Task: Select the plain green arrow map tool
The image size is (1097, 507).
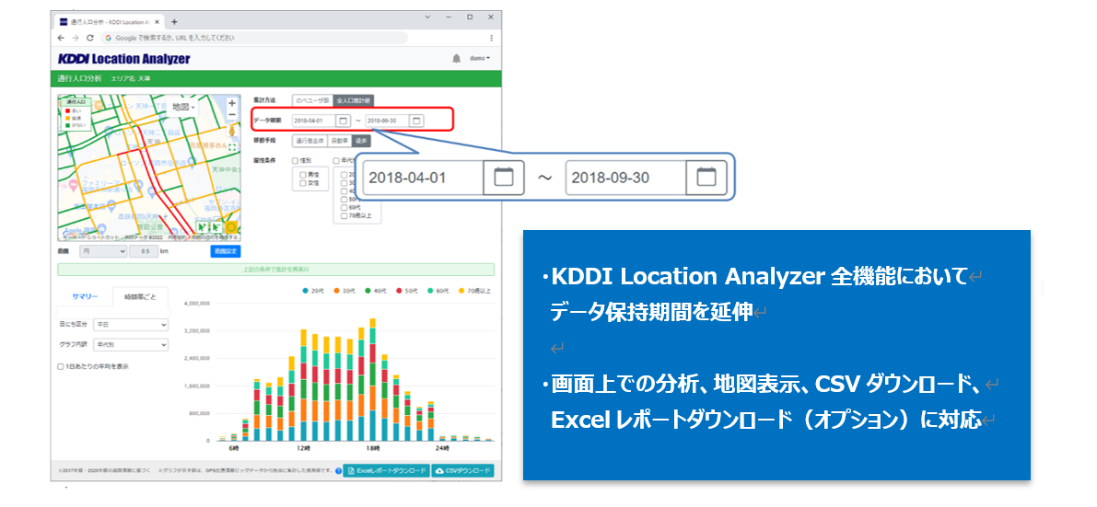Action: [216, 227]
